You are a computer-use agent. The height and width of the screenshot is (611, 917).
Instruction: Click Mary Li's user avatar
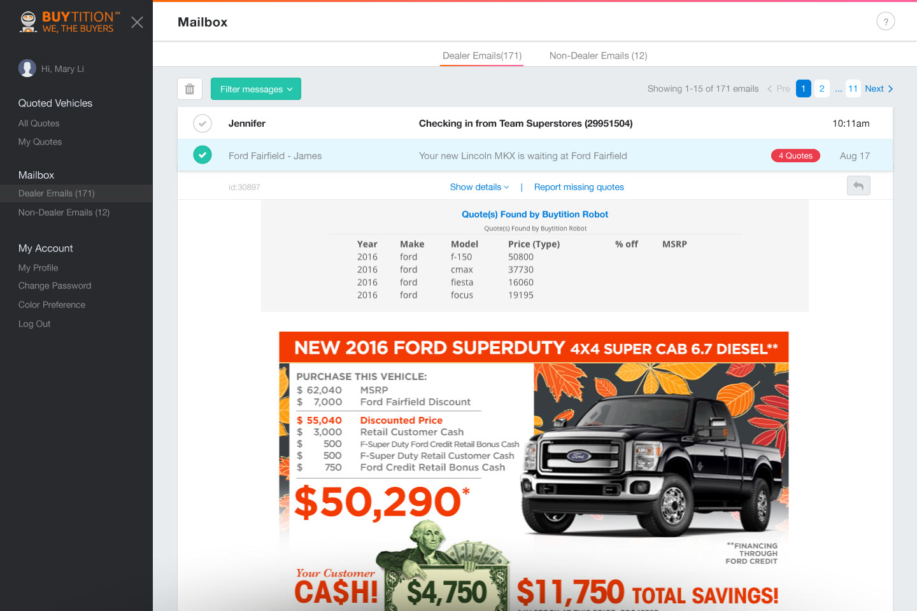click(27, 68)
